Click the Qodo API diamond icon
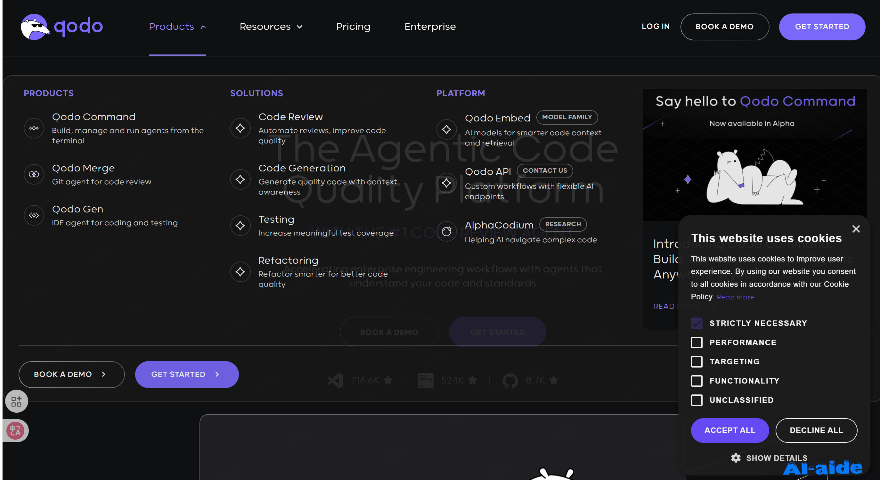The image size is (880, 480). coord(446,183)
